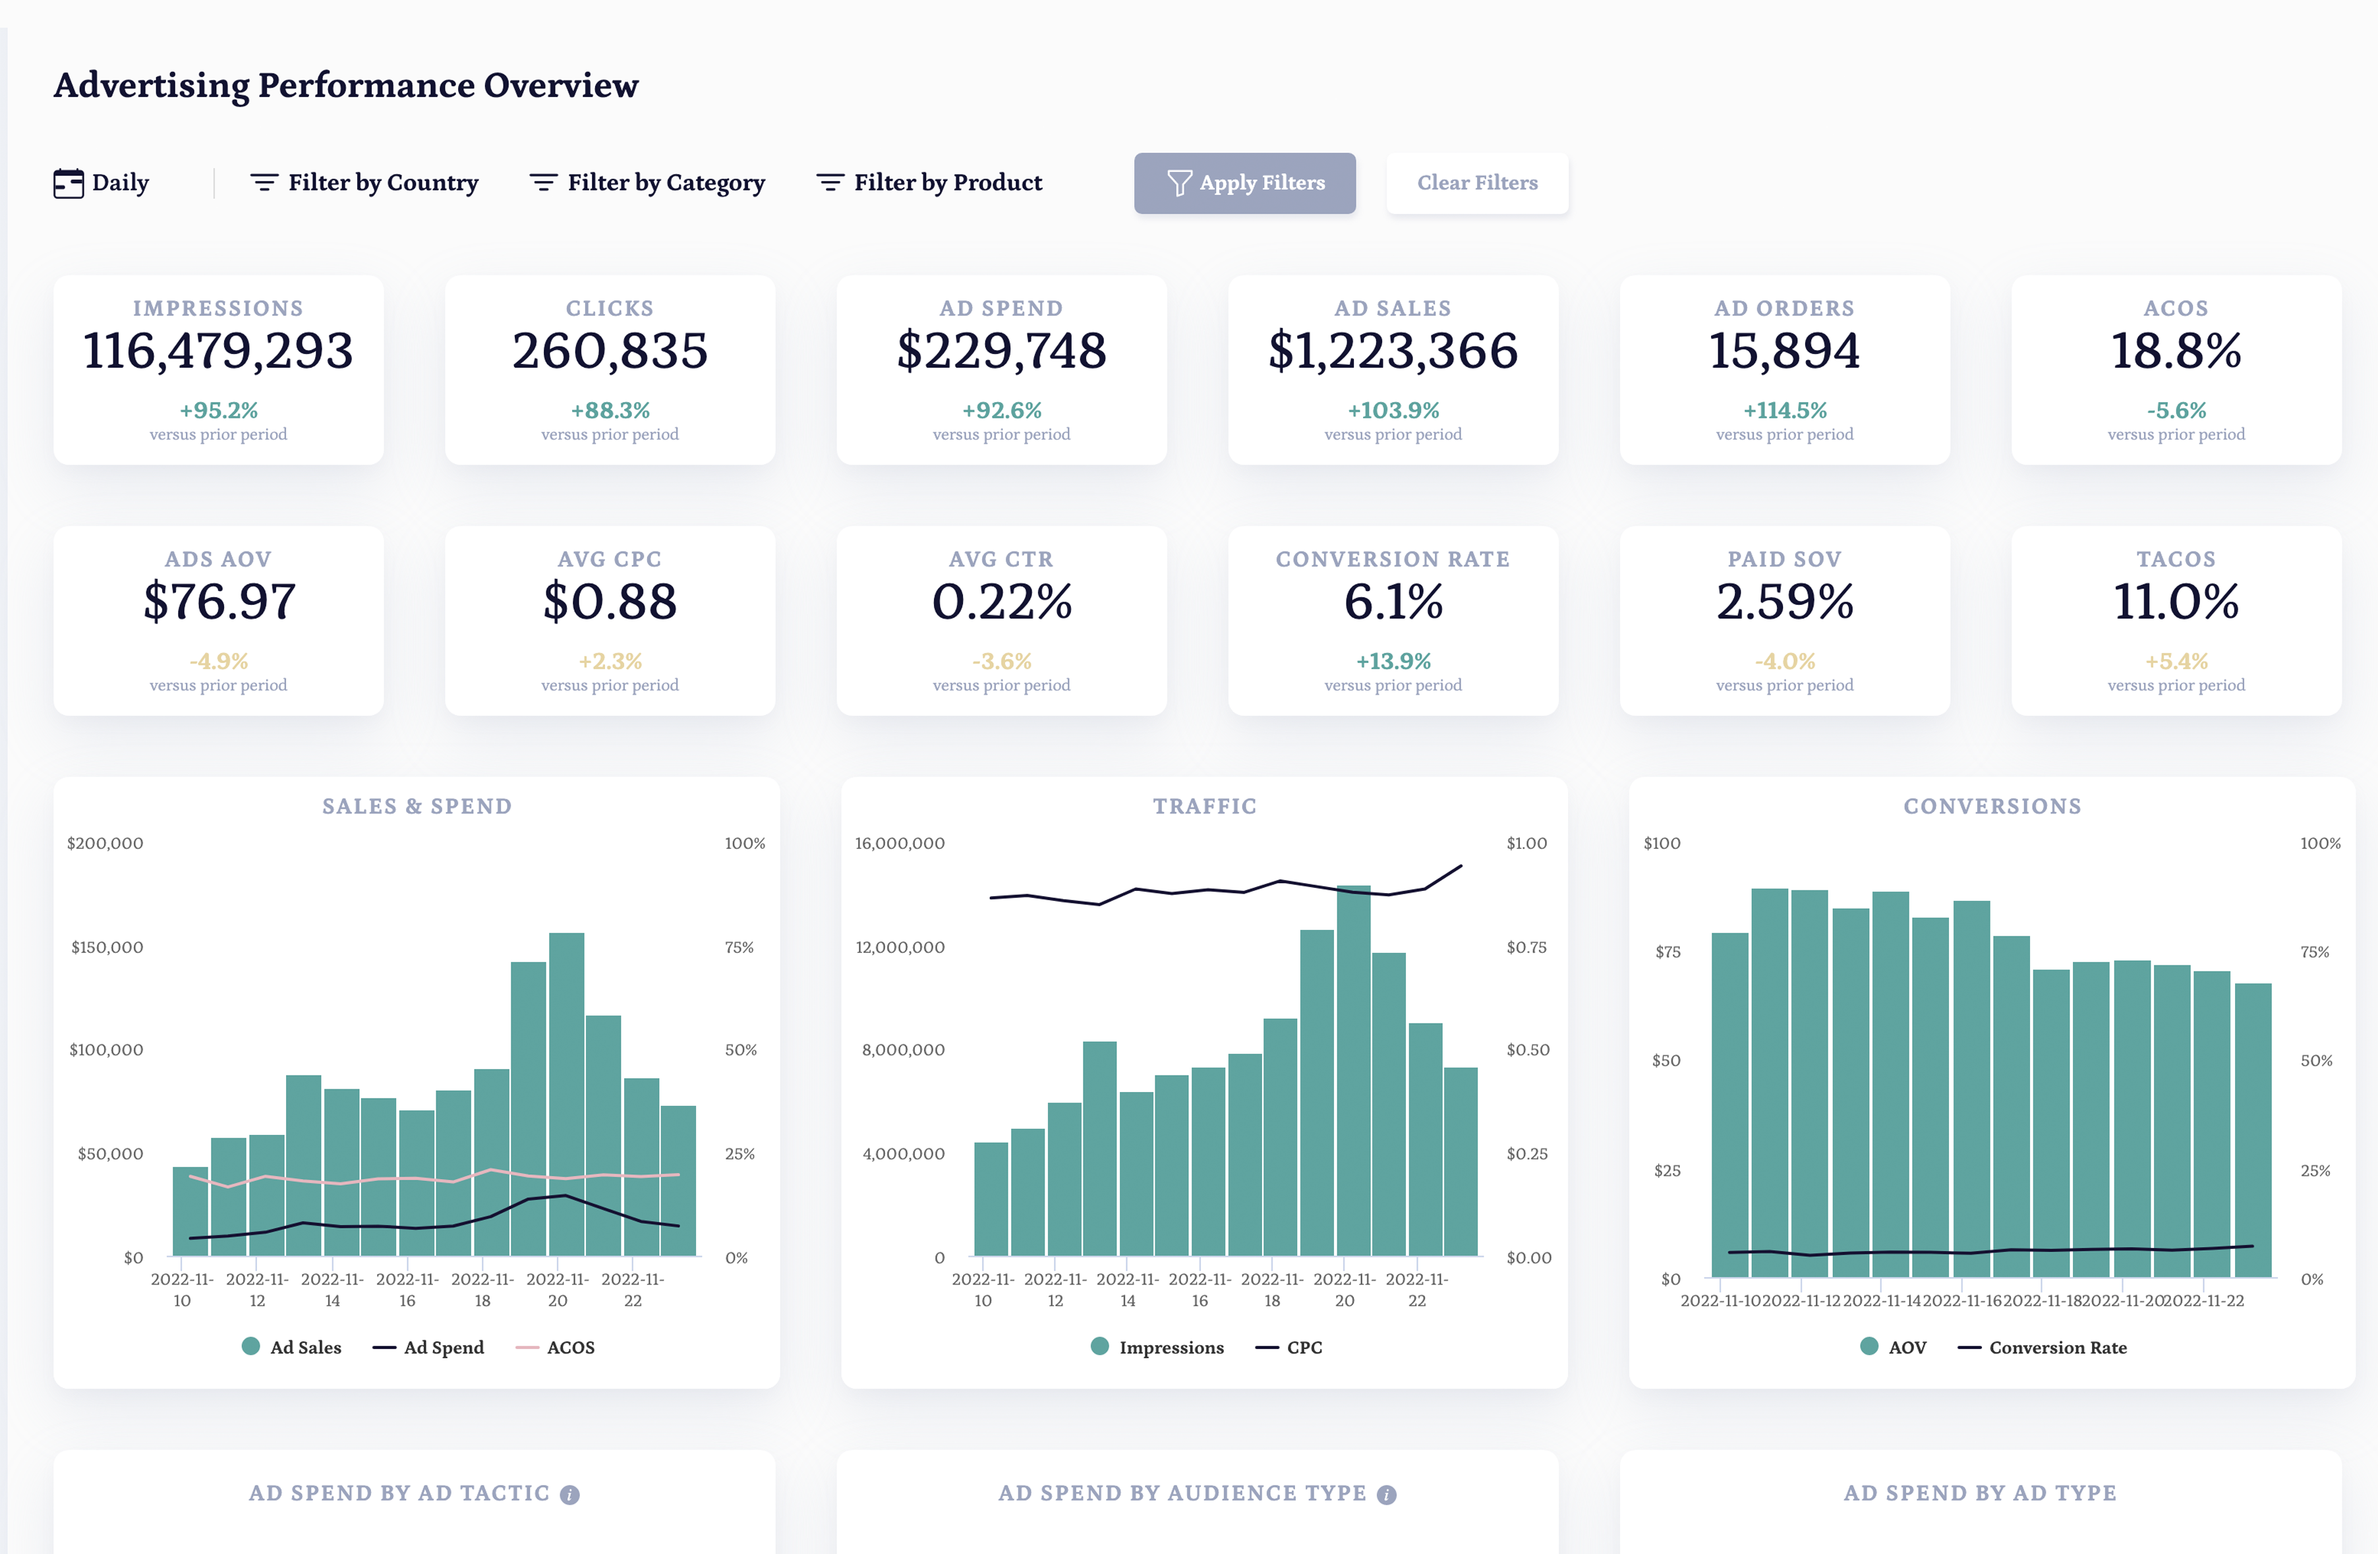The width and height of the screenshot is (2378, 1554).
Task: Open the Filter by Product menu
Action: 947,183
